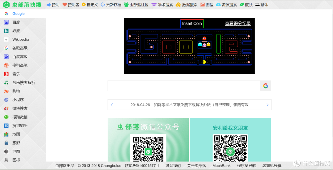
Task: Select 谷歌高级 in the sidebar
Action: click(x=23, y=48)
